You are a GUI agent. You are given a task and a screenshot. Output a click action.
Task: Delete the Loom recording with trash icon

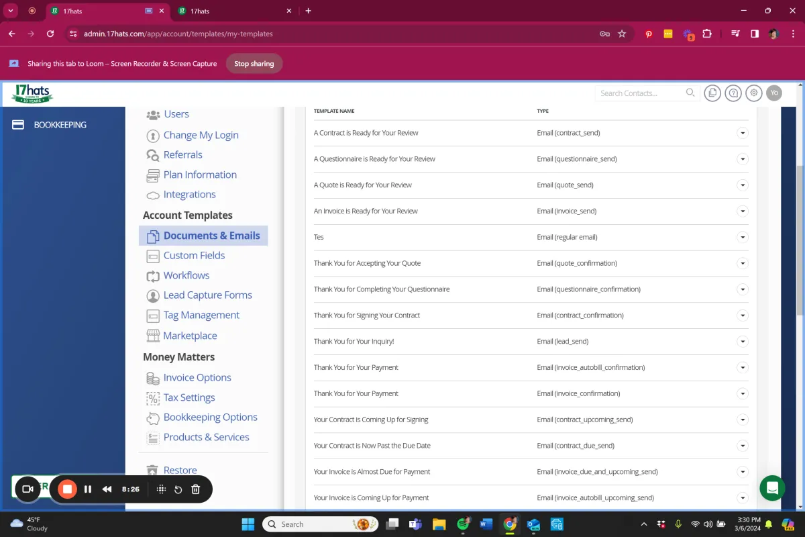pyautogui.click(x=196, y=489)
